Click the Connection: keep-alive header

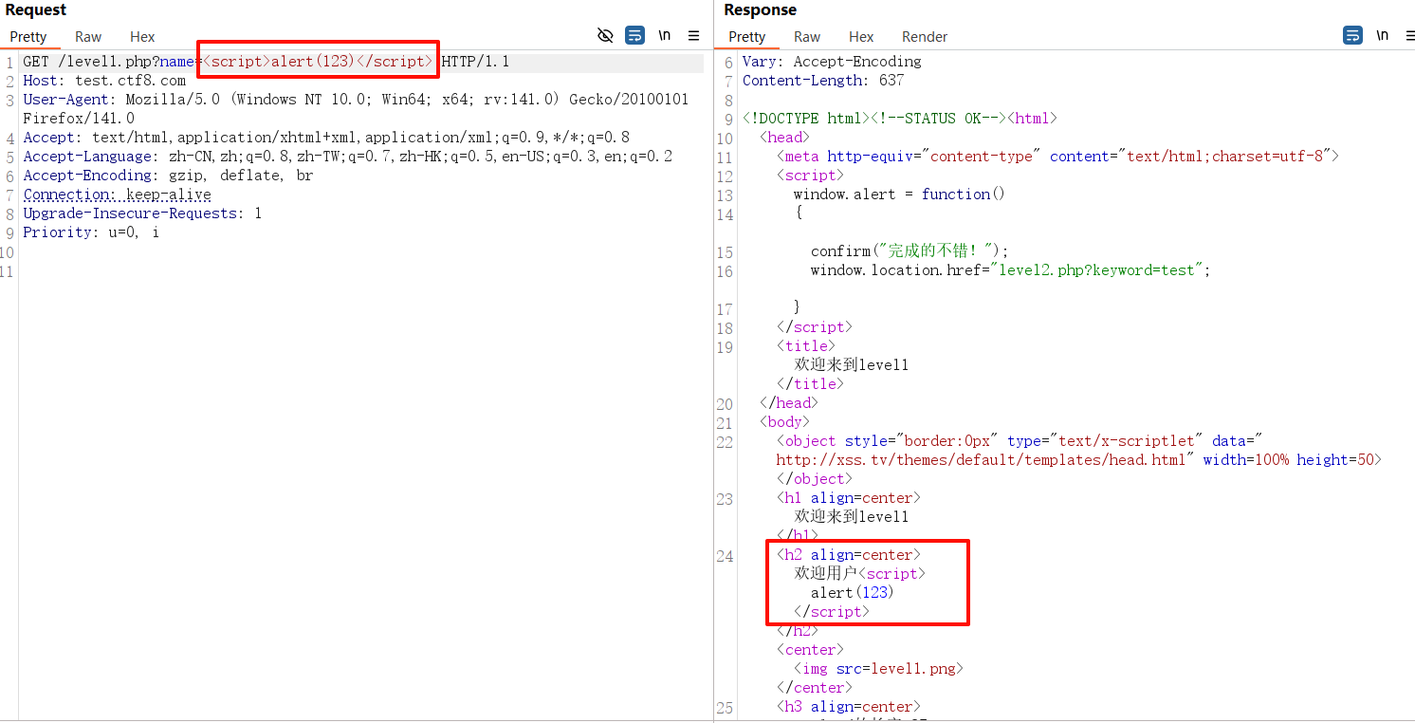(118, 195)
